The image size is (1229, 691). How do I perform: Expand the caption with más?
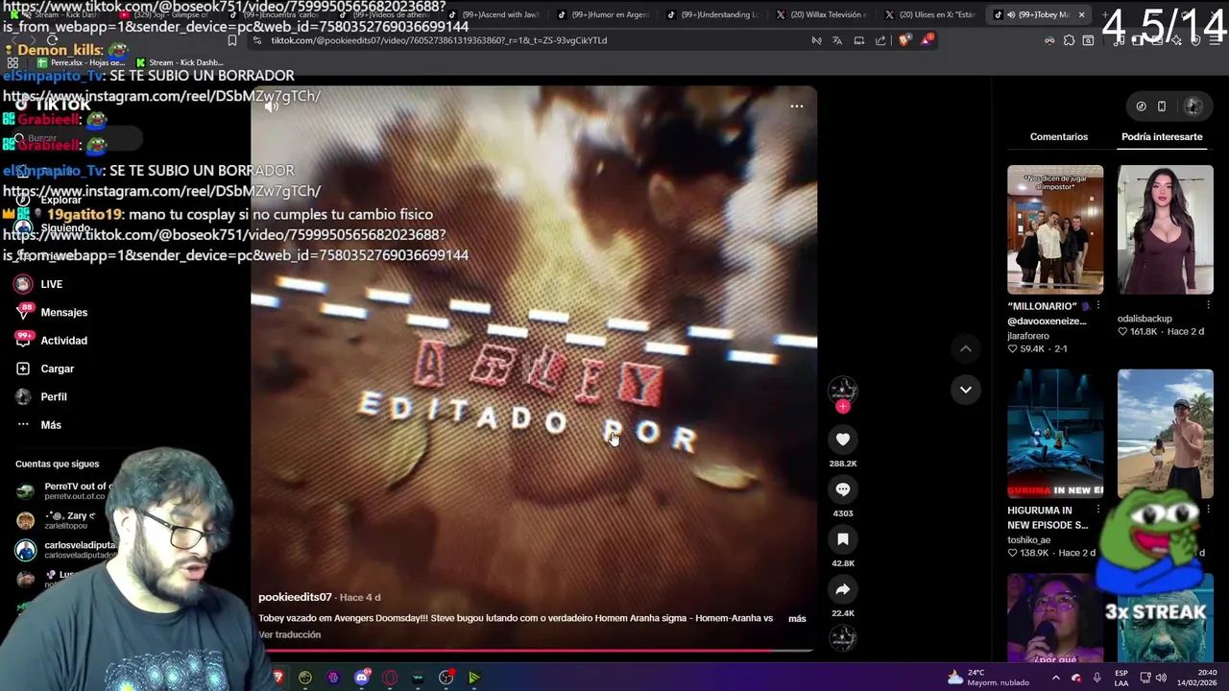click(x=797, y=618)
